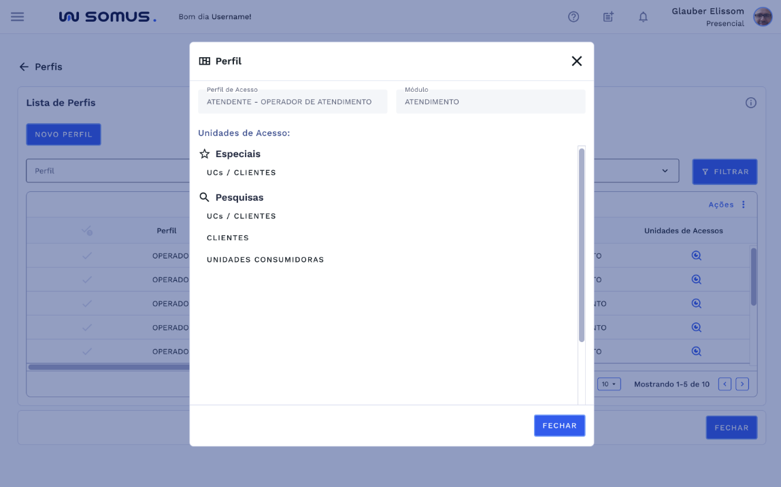Open the hamburger menu top left
The height and width of the screenshot is (487, 781).
[x=17, y=16]
